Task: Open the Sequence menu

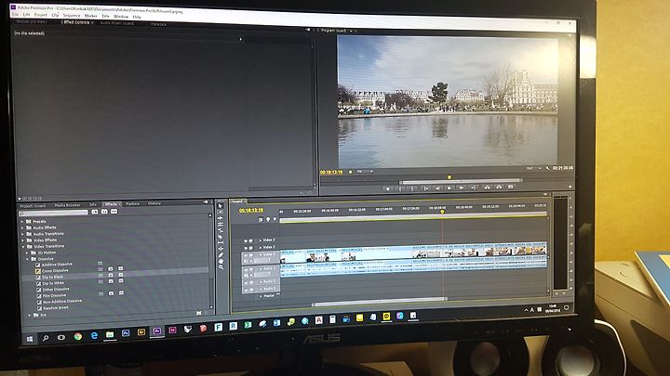Action: pos(72,16)
